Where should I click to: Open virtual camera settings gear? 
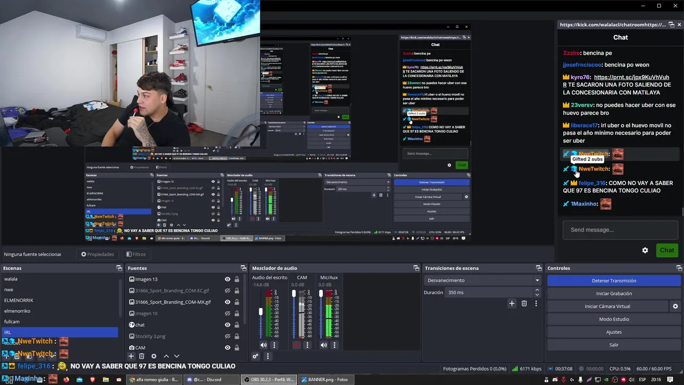[675, 306]
